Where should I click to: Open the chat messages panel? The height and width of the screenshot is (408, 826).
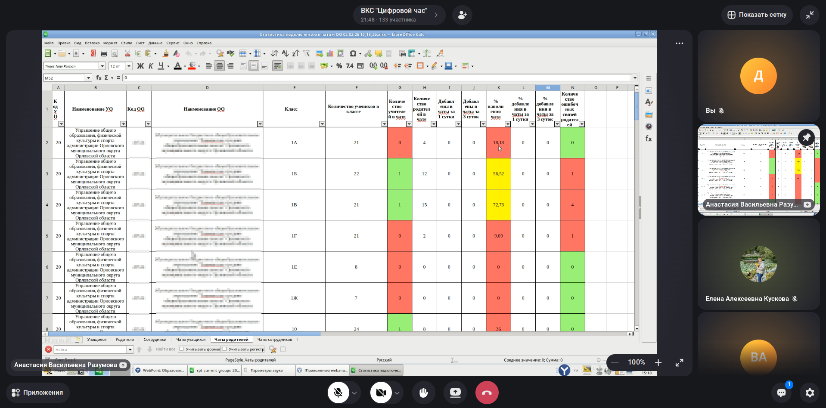point(781,393)
